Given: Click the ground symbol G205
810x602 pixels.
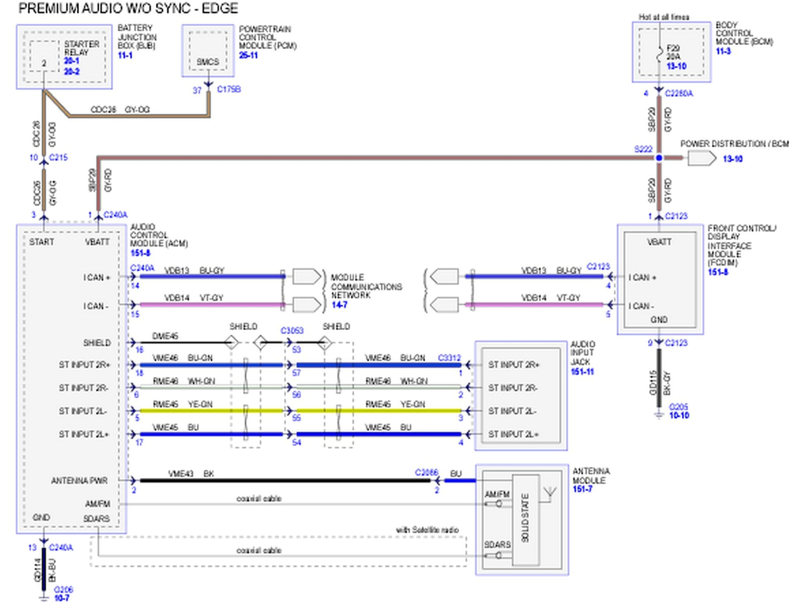Looking at the screenshot, I should click(658, 415).
